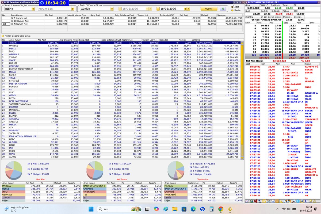
Task: Click the yellow diamond trading app taskbar icon
Action: tap(230, 209)
